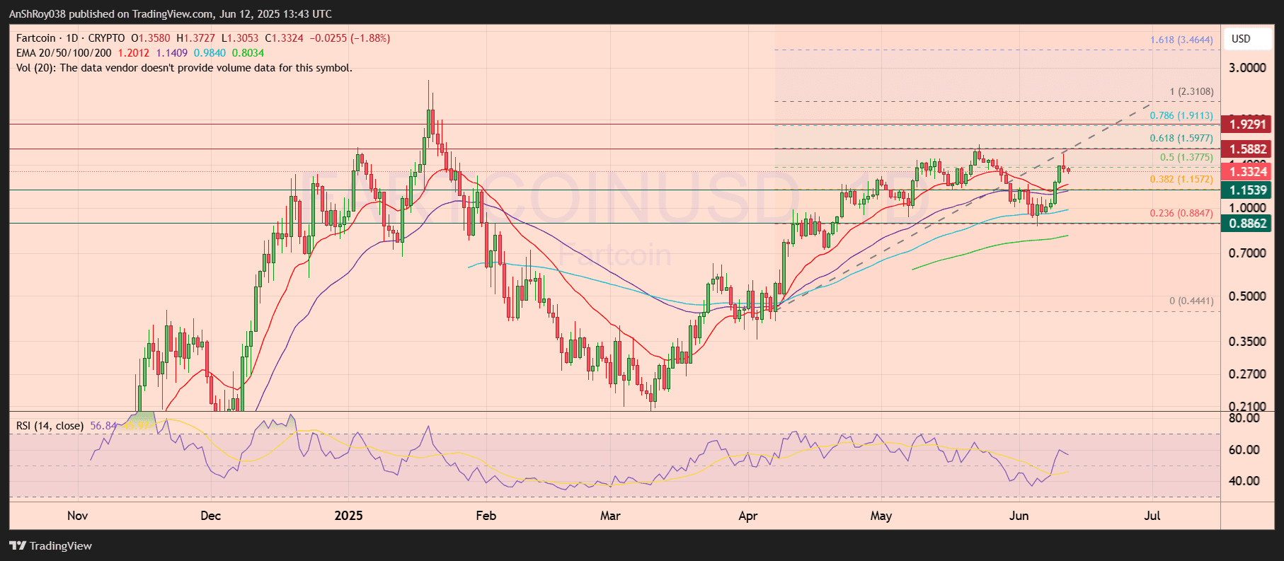
Task: Click the RSI axis value 80.00
Action: click(x=1244, y=418)
